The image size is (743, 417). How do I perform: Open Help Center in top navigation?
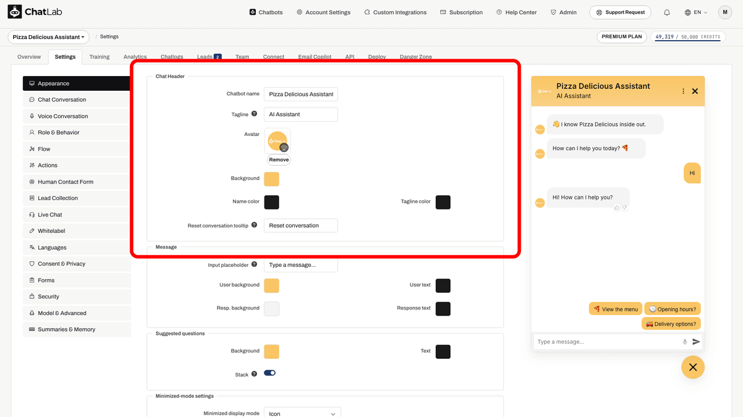coord(516,12)
